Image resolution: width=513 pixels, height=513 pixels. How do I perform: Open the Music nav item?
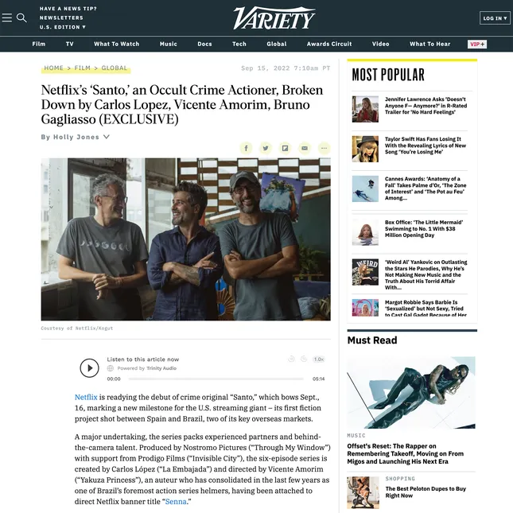(168, 44)
